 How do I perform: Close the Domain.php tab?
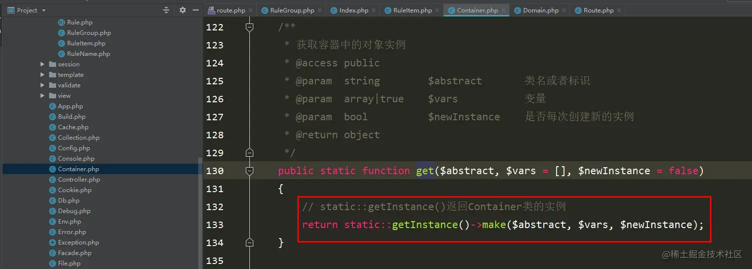(564, 10)
